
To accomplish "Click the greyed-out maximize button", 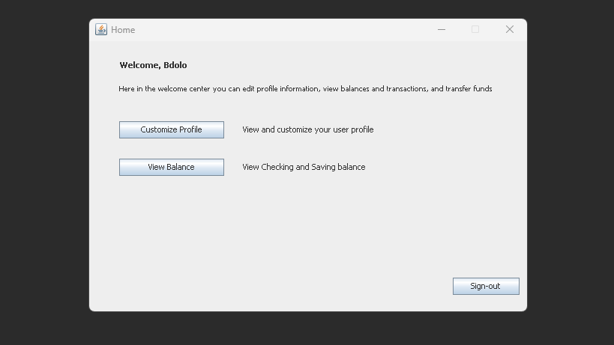I will pyautogui.click(x=475, y=30).
